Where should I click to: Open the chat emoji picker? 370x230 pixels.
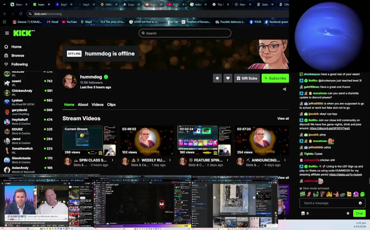[360, 203]
